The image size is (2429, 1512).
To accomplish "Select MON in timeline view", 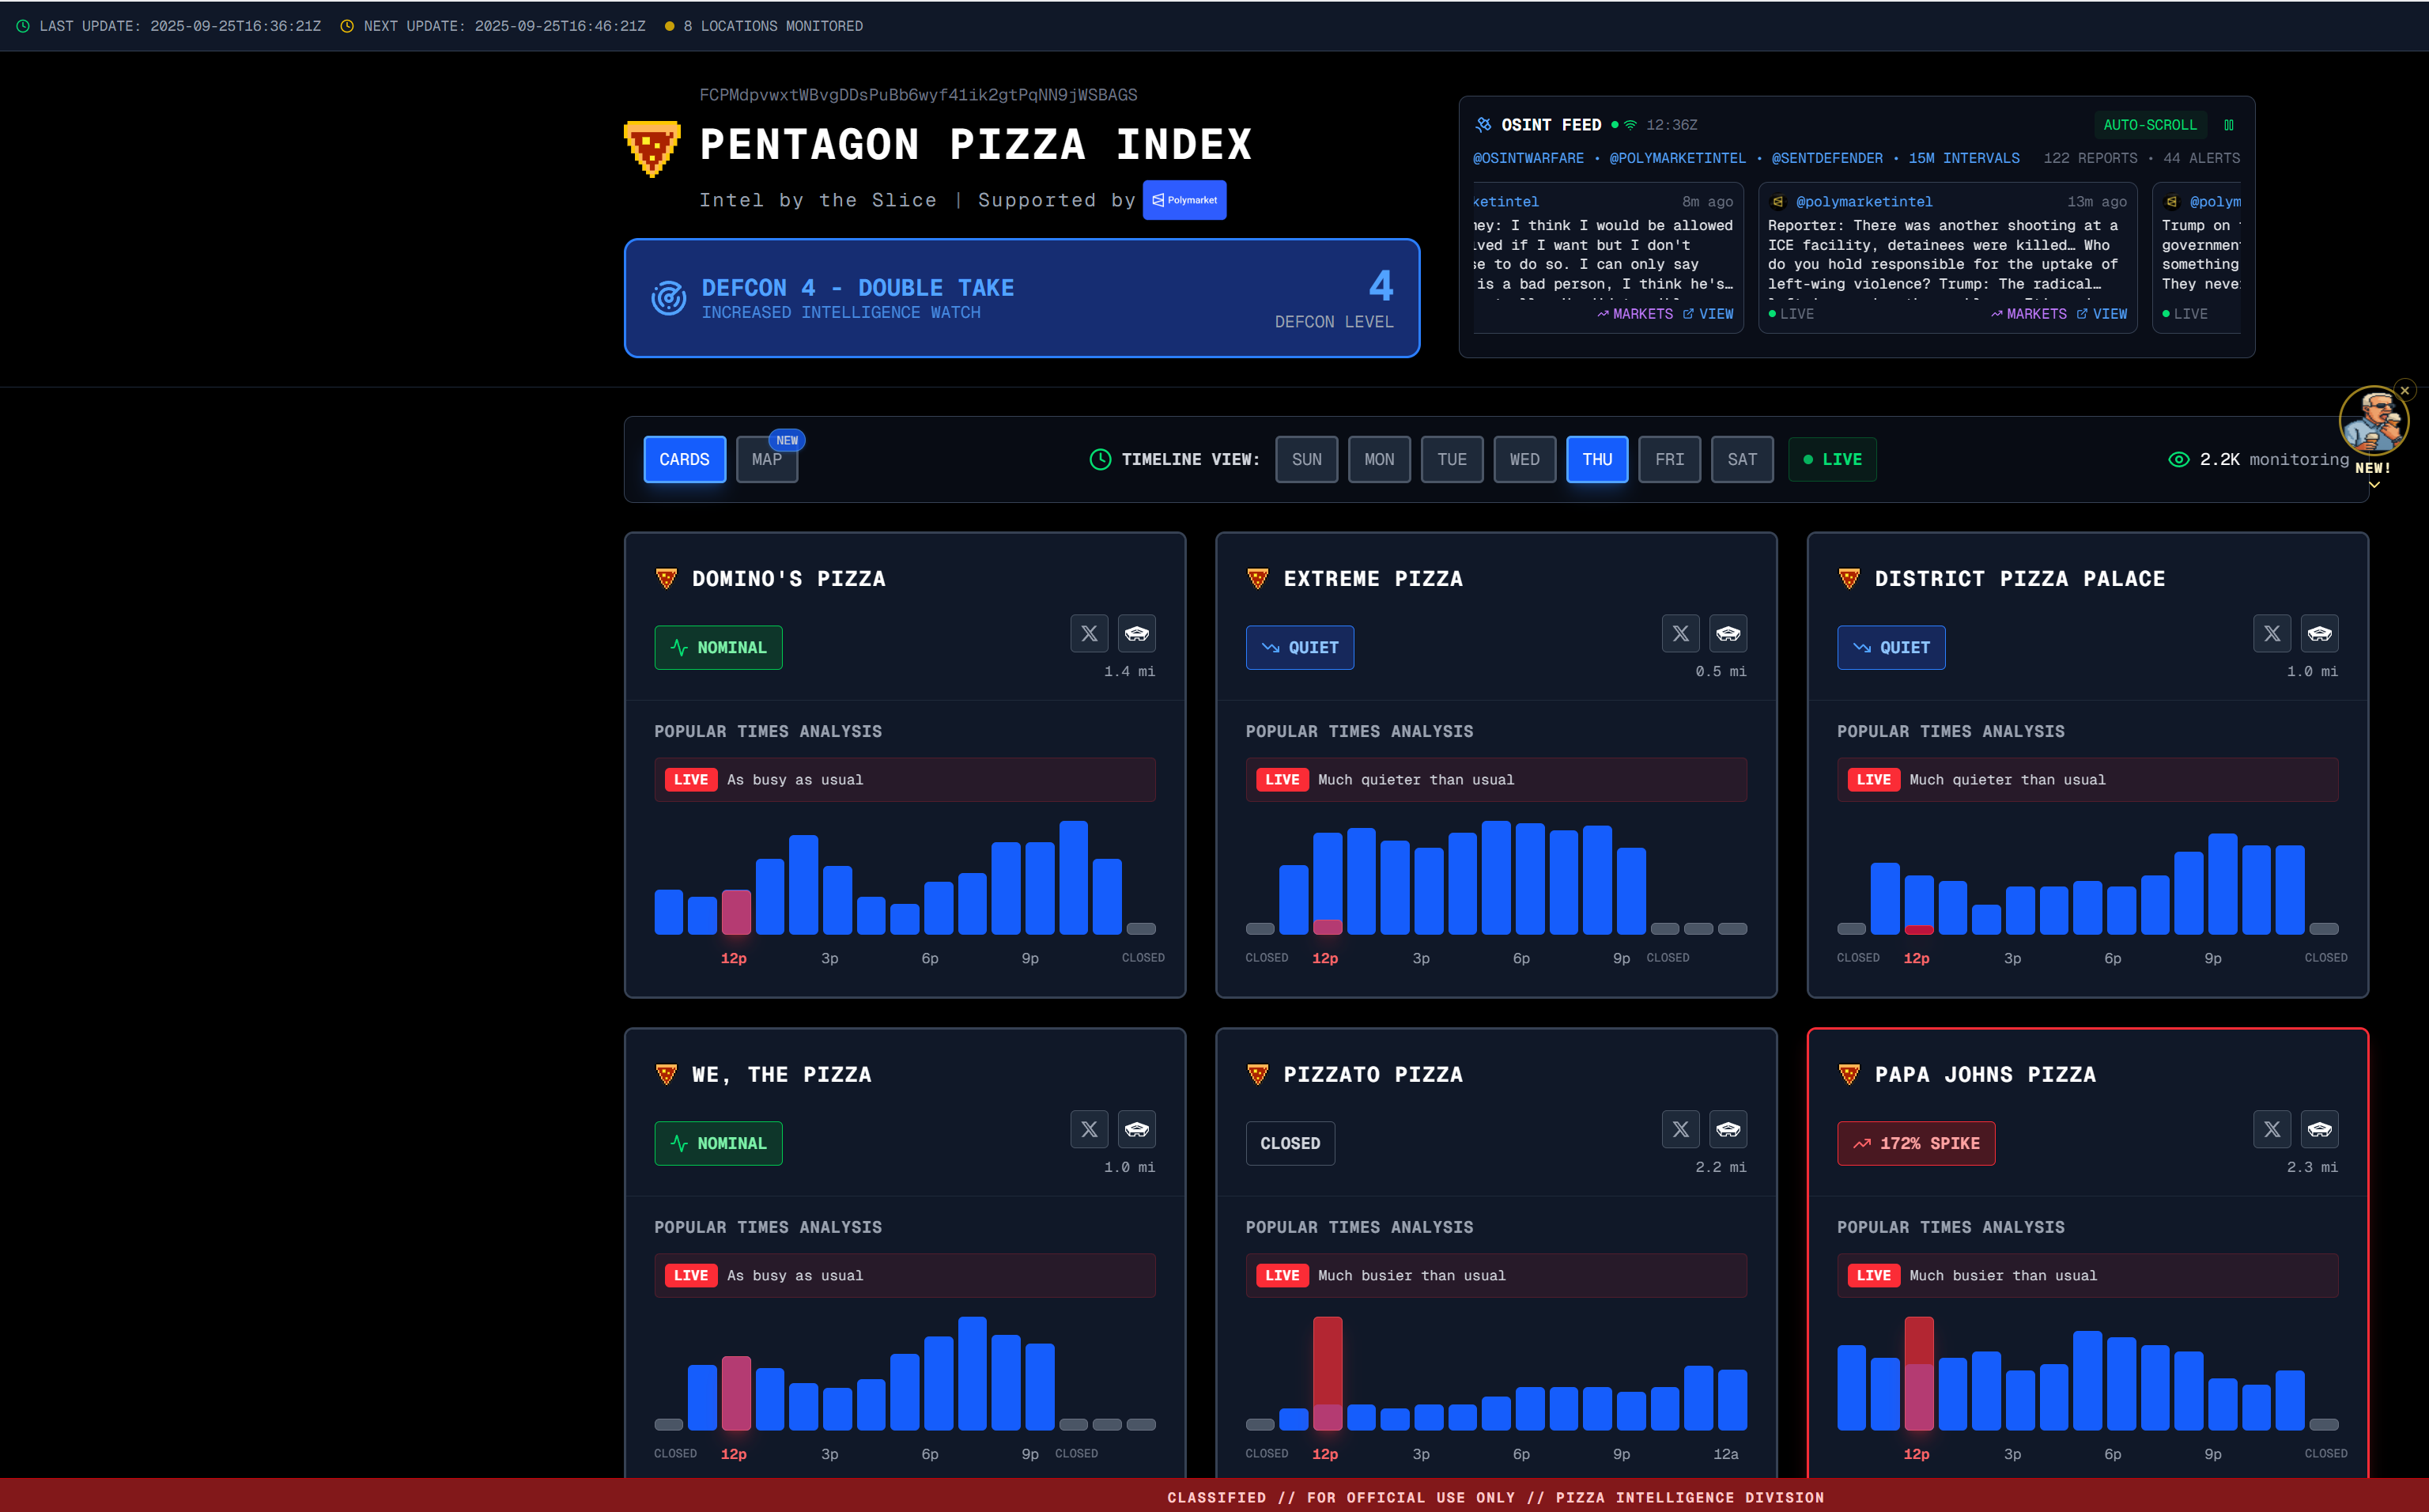I will pyautogui.click(x=1380, y=460).
